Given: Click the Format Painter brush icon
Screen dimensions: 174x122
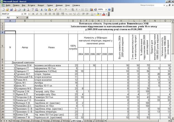Looking at the screenshot, I should [x=55, y=10].
